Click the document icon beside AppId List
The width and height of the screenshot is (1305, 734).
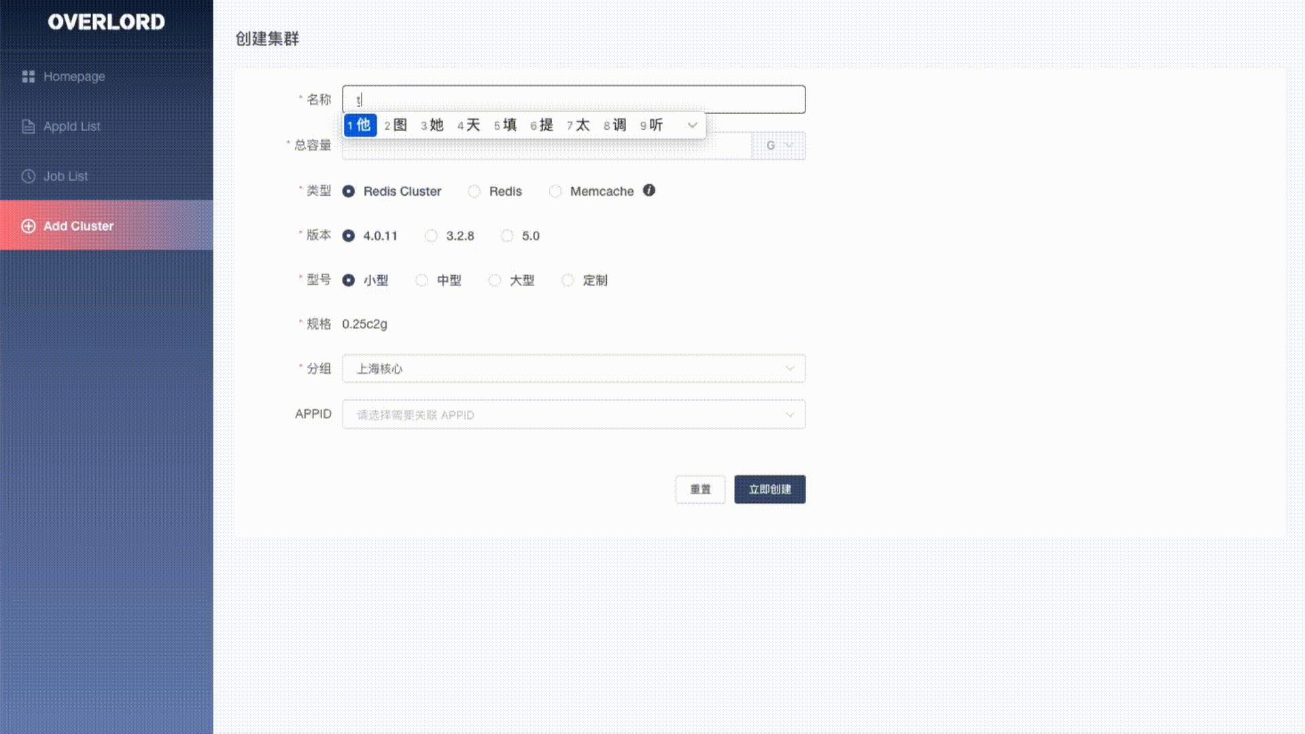click(29, 126)
